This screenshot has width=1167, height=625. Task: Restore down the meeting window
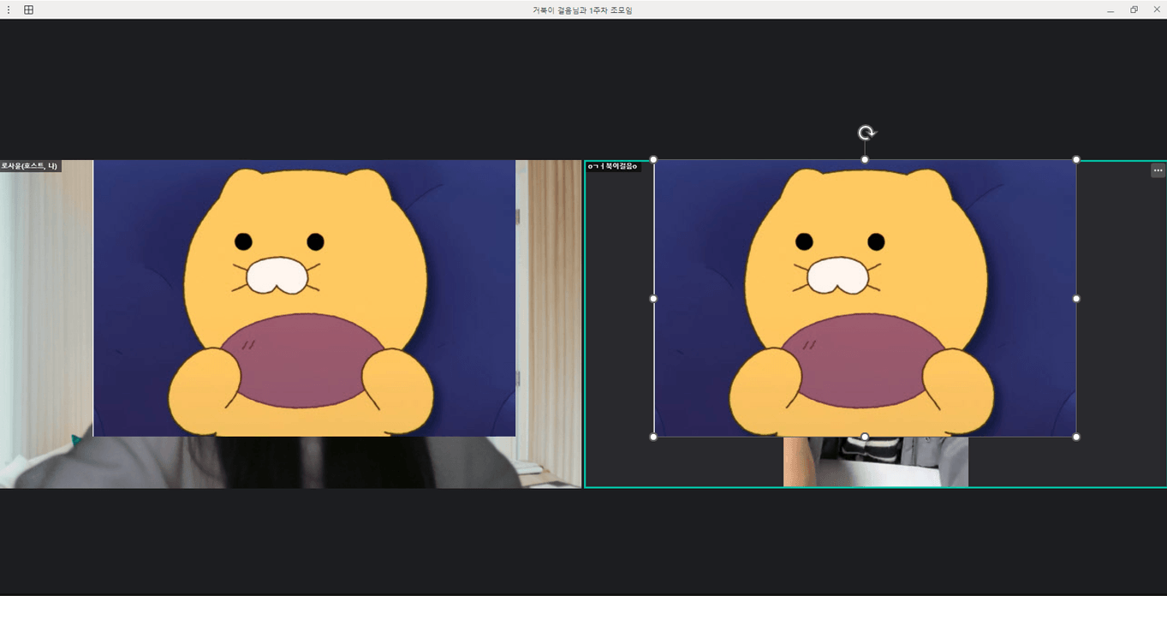click(x=1134, y=10)
